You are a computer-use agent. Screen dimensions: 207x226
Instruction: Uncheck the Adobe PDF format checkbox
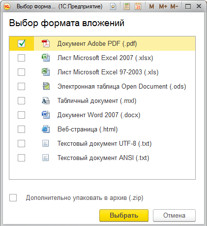(x=22, y=43)
